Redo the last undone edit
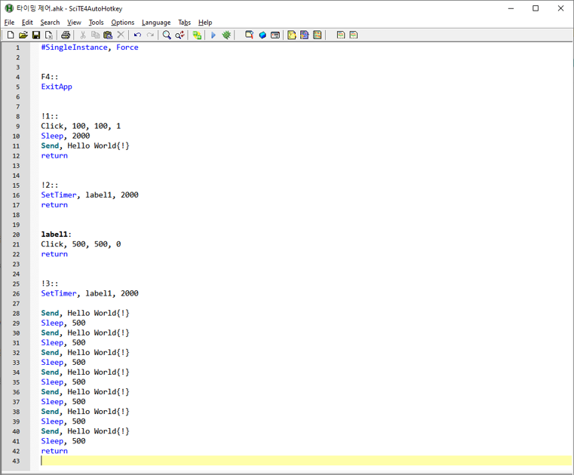The width and height of the screenshot is (574, 475). point(150,35)
